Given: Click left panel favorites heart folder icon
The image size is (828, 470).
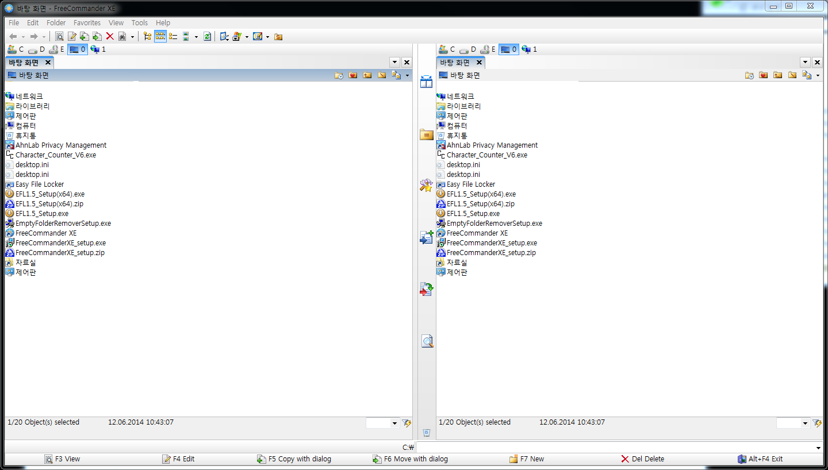Looking at the screenshot, I should [353, 75].
